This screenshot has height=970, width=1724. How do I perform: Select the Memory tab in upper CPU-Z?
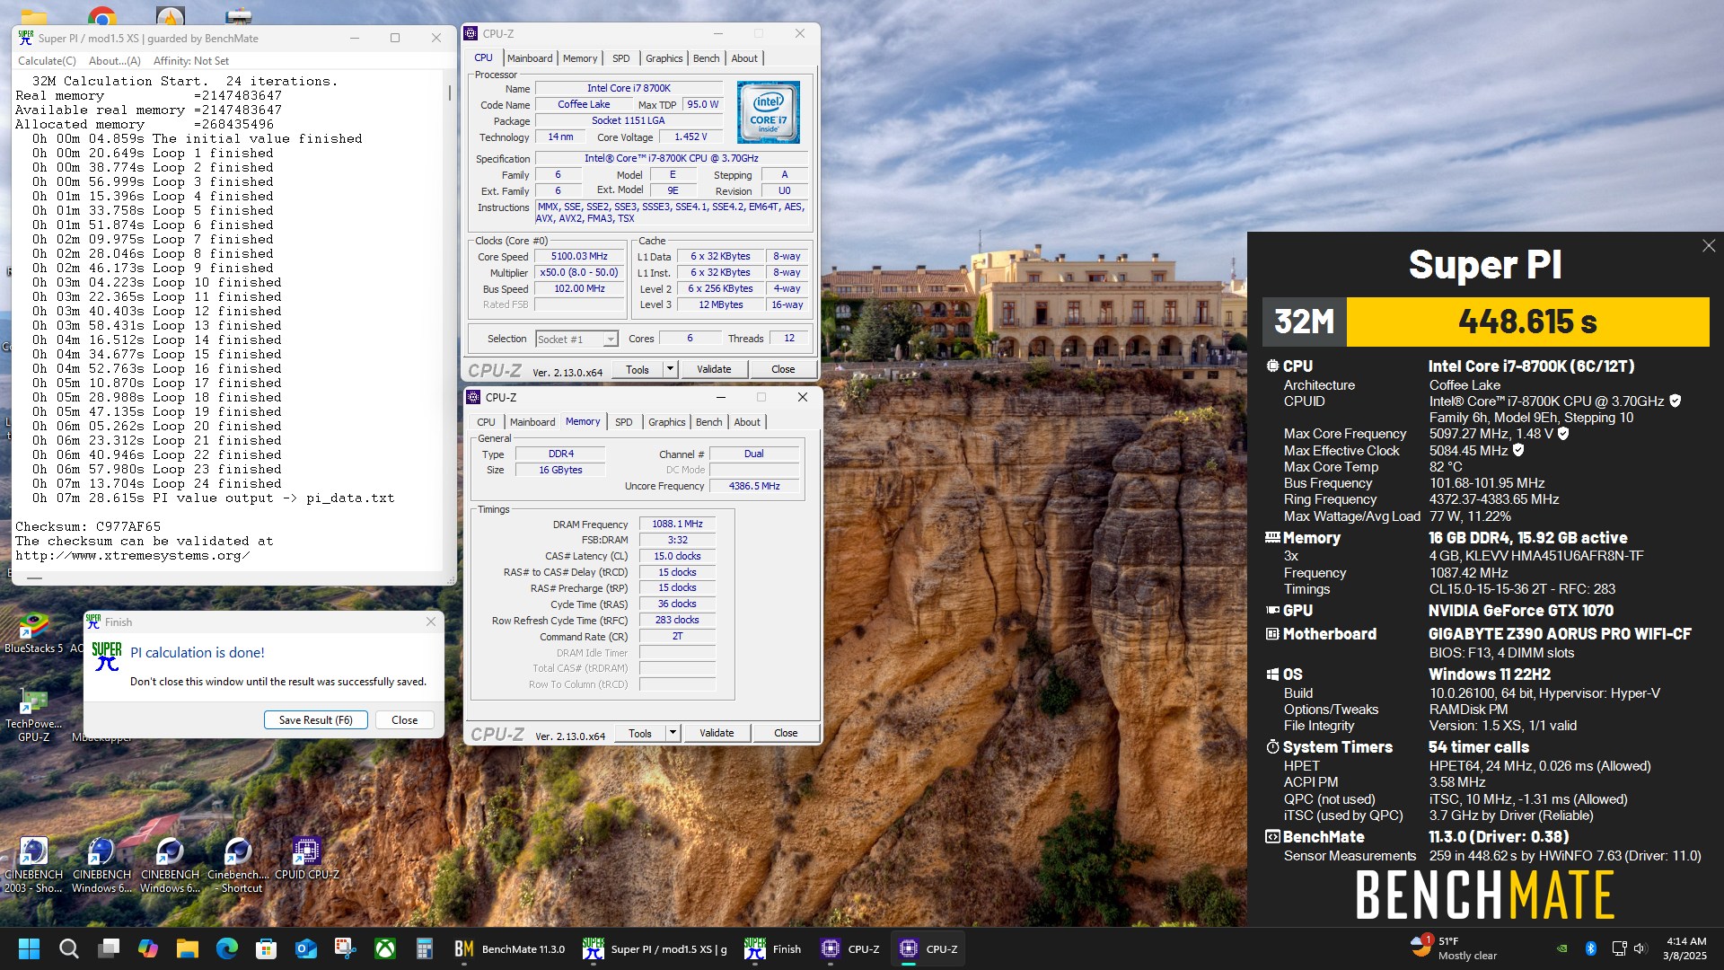click(580, 58)
